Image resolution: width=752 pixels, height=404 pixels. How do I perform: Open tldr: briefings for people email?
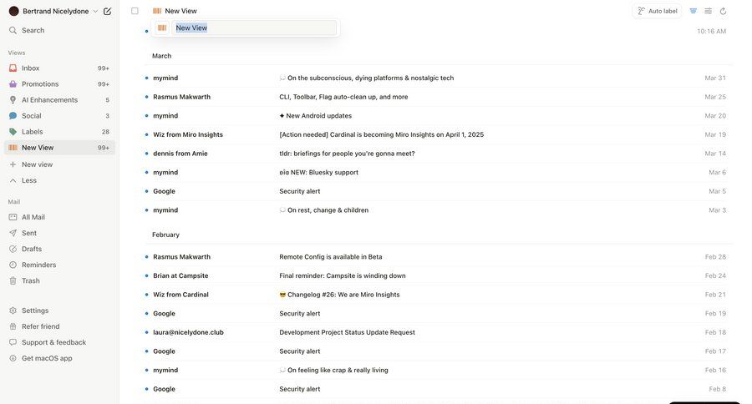point(438,154)
